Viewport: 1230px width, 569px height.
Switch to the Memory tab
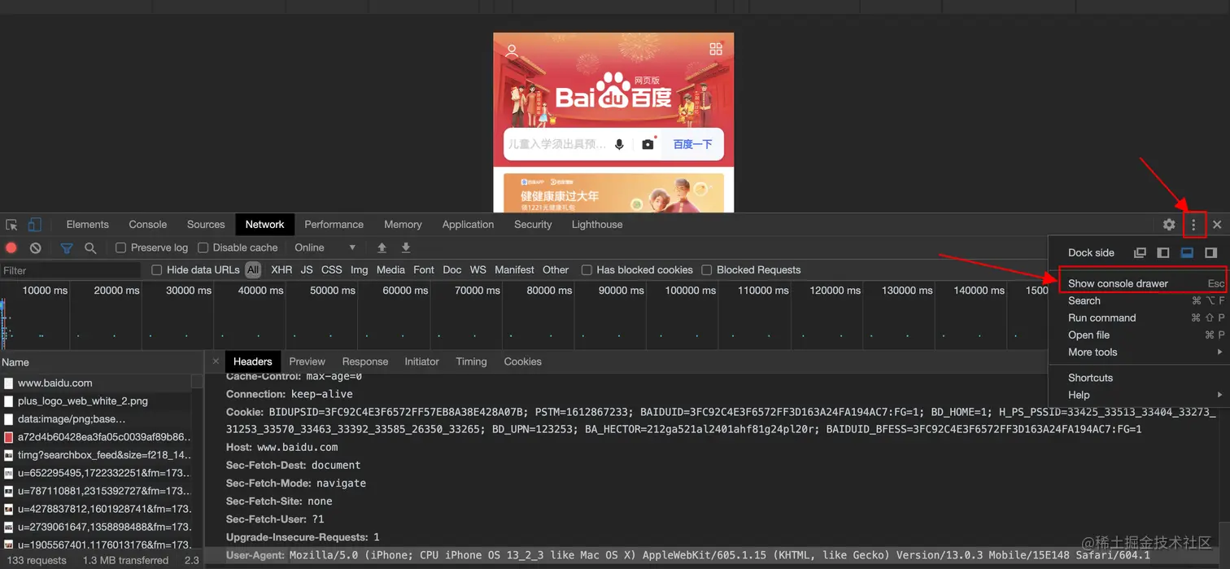[403, 225]
